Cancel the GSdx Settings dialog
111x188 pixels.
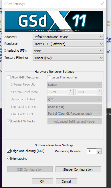[x=66, y=181]
